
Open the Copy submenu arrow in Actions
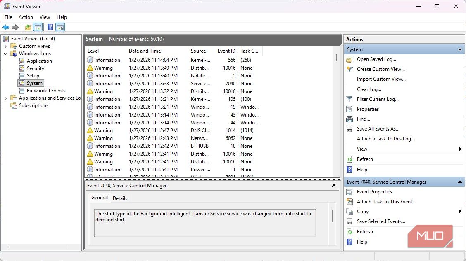click(x=460, y=212)
